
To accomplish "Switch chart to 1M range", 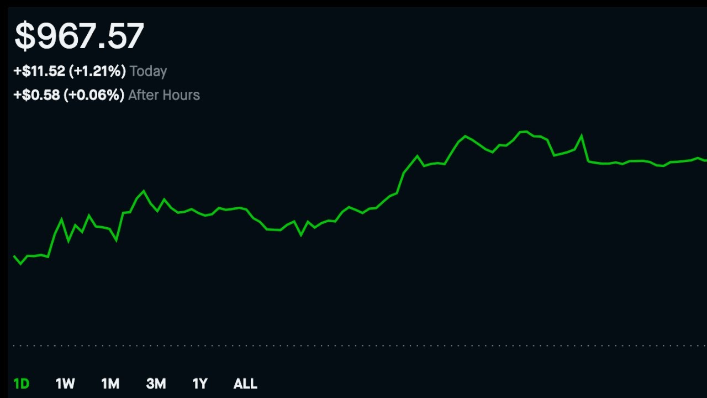I will click(110, 384).
